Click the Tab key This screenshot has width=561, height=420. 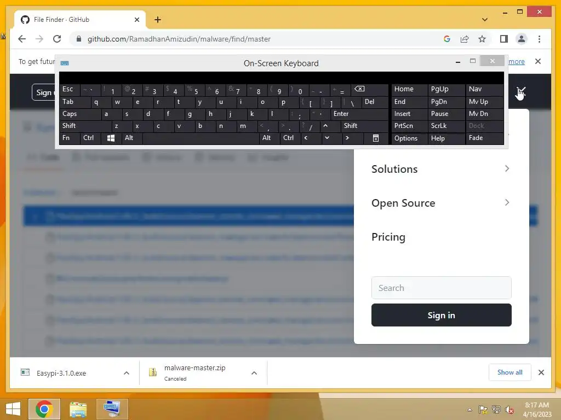click(75, 102)
